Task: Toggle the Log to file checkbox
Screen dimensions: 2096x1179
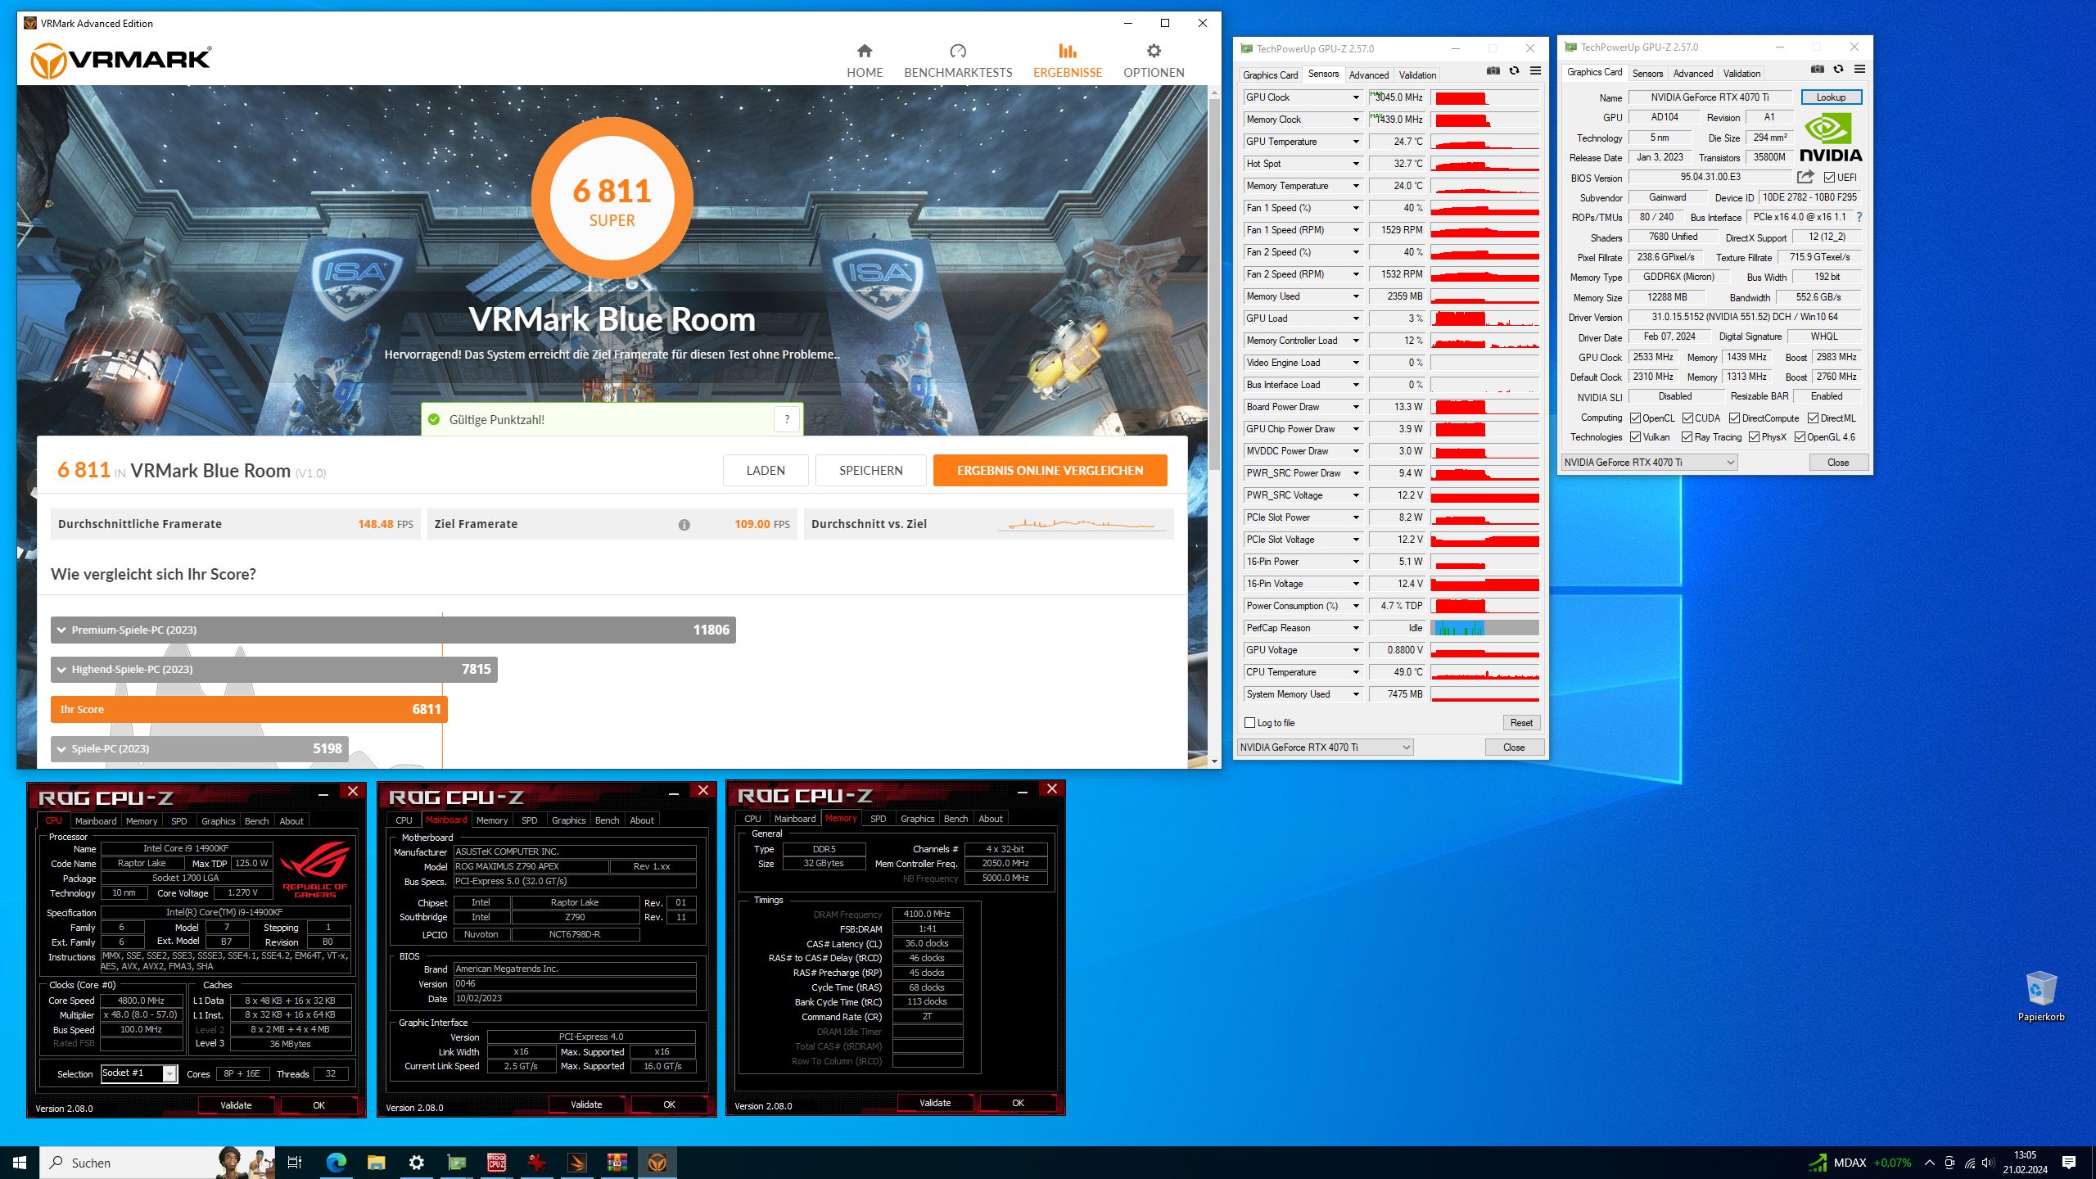Action: coord(1249,723)
